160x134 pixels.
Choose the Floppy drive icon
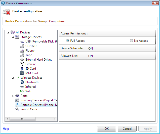coord(22,51)
